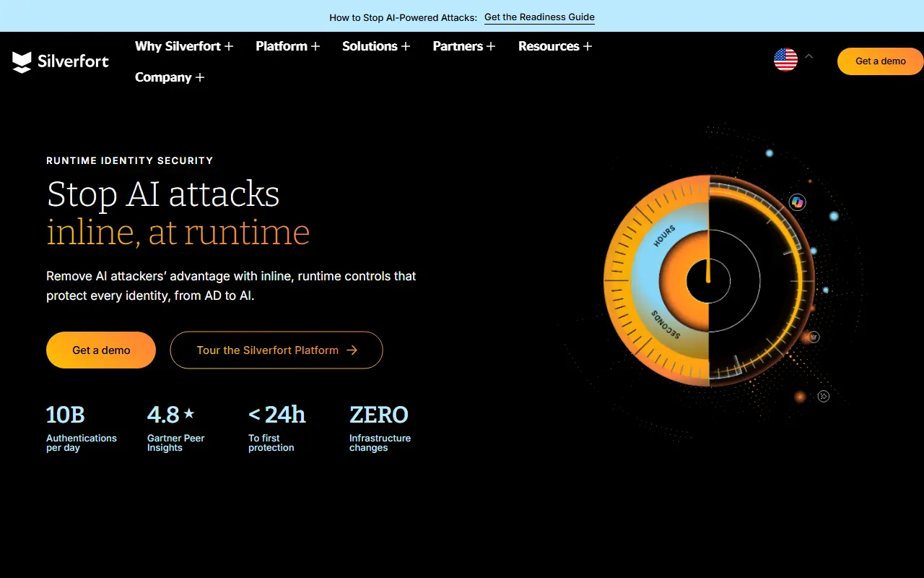Click the "RUNTIME IDENTITY SECURITY" eyebrow text
The height and width of the screenshot is (578, 924).
(x=130, y=160)
